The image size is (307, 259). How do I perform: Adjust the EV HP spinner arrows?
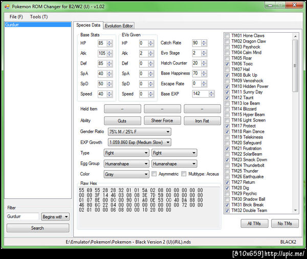tap(151, 43)
